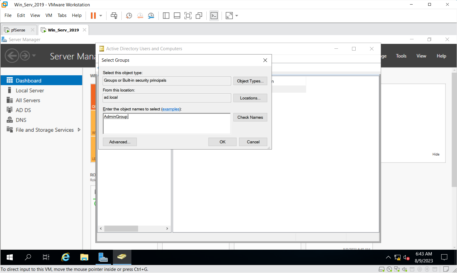Expand the stretch guest dropdown arrow

[x=237, y=16]
